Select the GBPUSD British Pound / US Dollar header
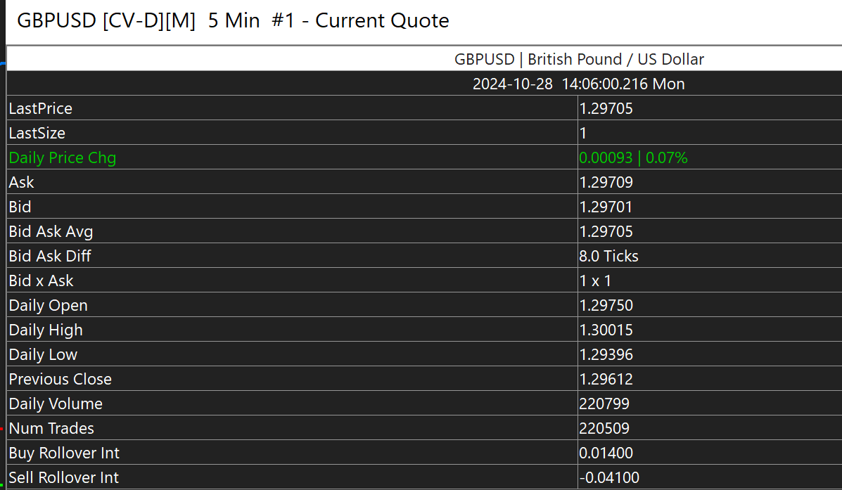Image resolution: width=842 pixels, height=490 pixels. 579,59
